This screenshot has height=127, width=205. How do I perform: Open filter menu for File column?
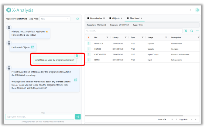point(107,37)
